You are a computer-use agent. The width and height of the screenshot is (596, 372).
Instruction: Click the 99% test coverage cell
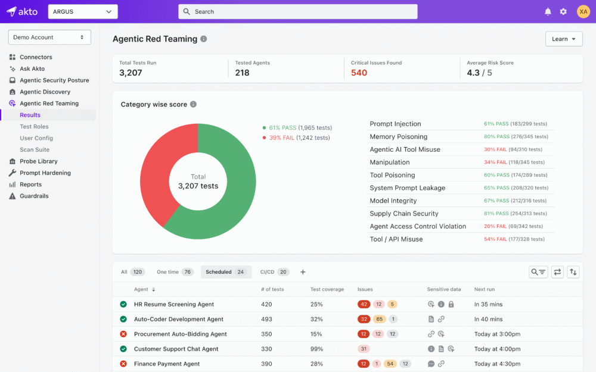pyautogui.click(x=316, y=349)
